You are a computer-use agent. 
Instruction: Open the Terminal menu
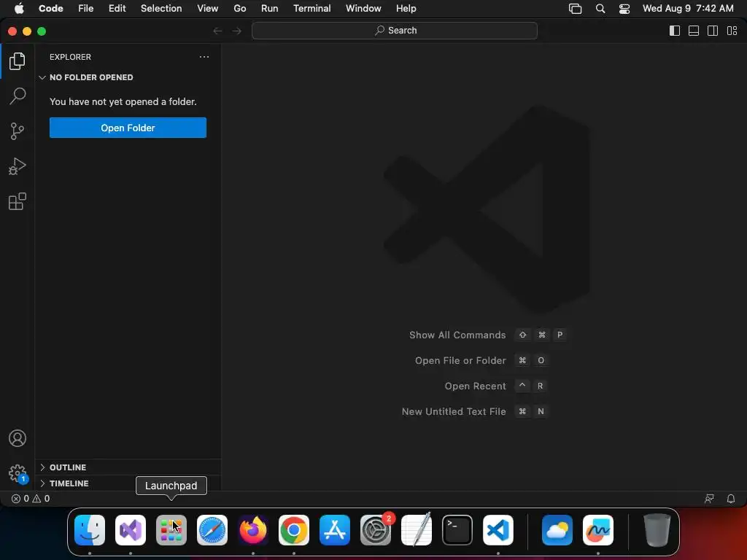pos(312,9)
